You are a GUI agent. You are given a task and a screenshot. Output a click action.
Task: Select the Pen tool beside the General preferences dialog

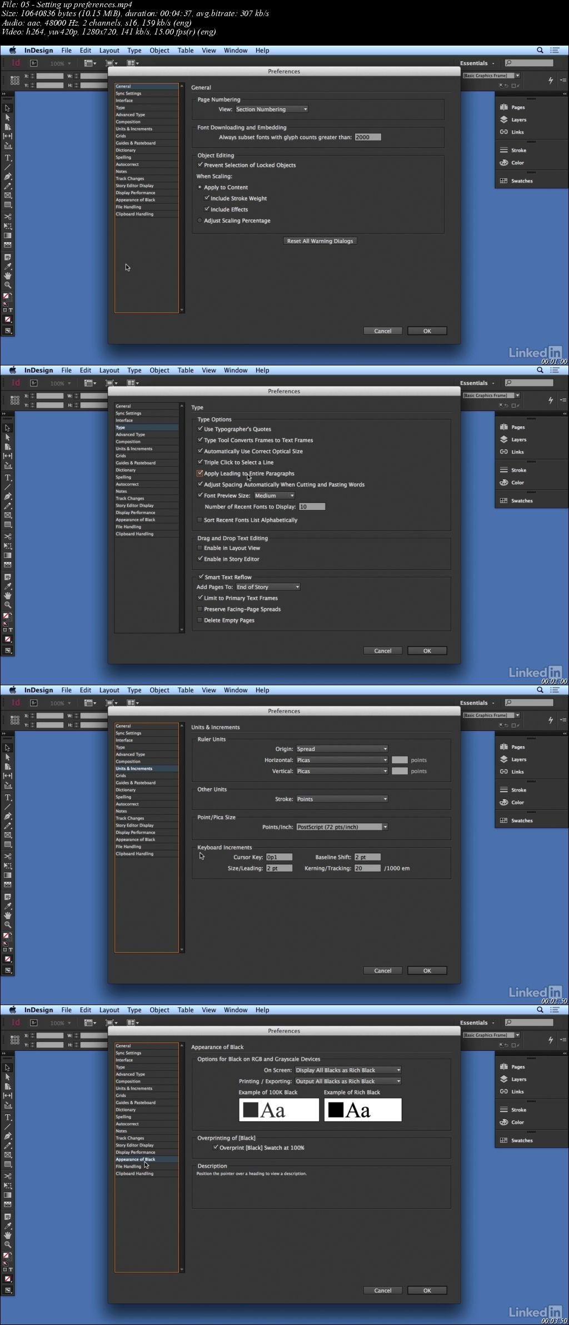(8, 176)
